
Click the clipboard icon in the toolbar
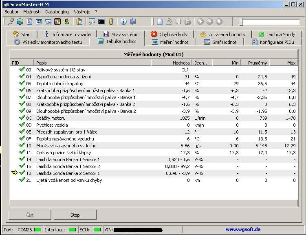80,22
